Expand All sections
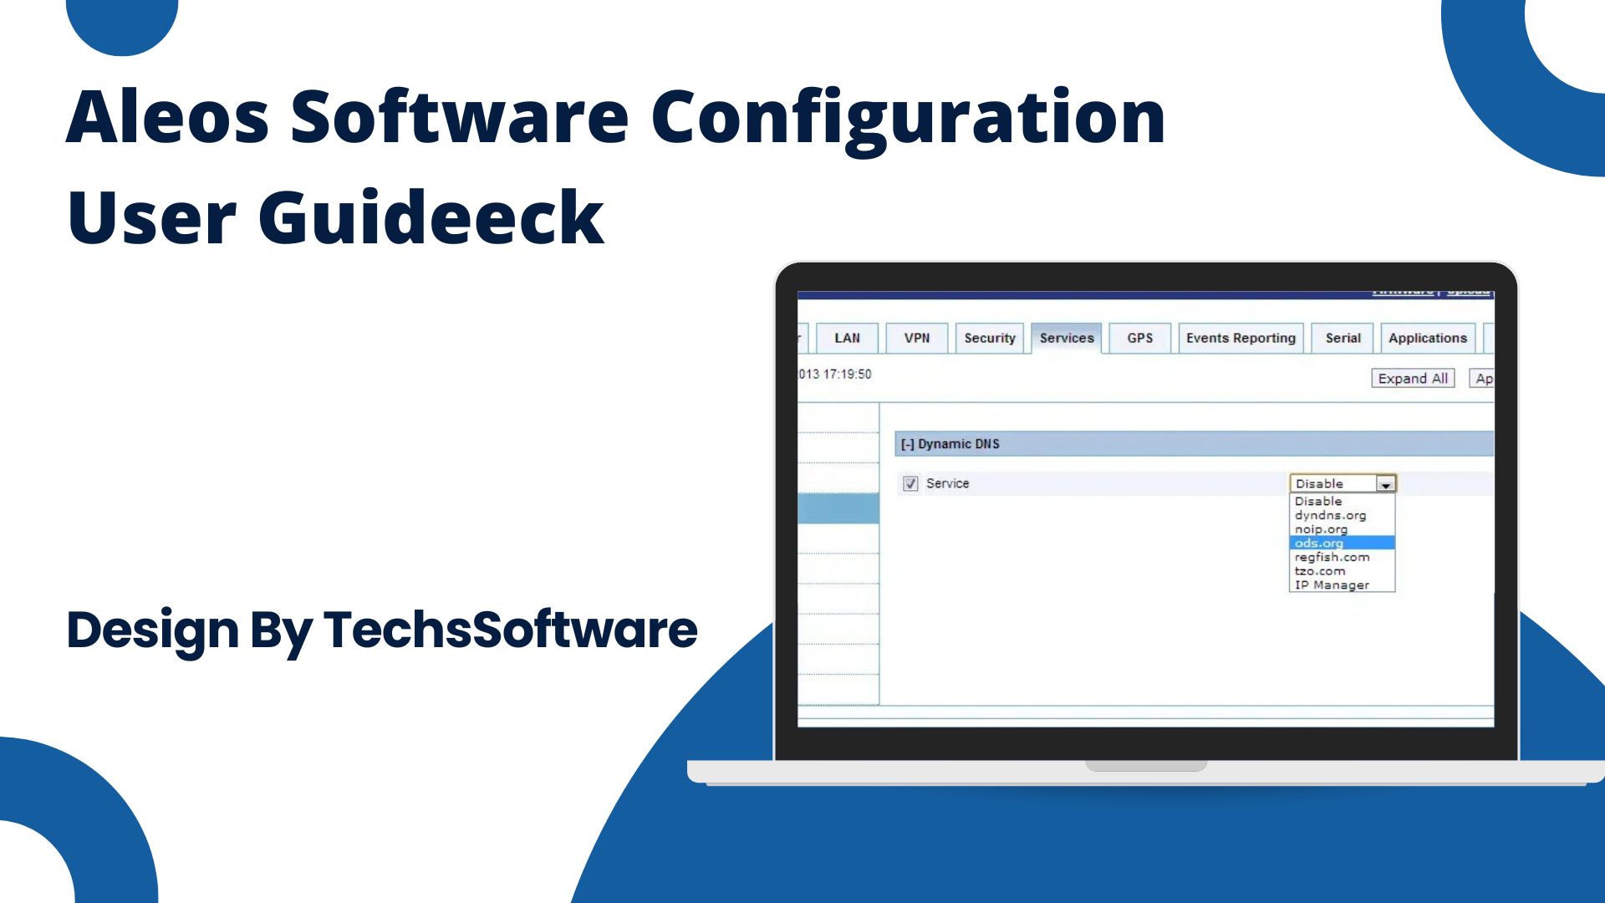Screen dimensions: 1605x903 (1412, 377)
